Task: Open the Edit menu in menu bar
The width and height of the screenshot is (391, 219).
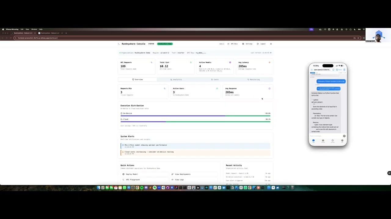Action: tap(22, 29)
